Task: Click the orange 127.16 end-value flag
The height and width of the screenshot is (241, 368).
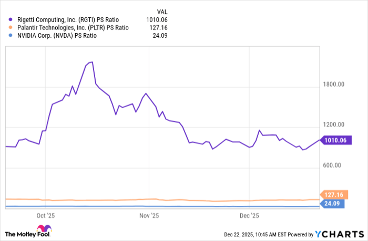Action: tap(334, 195)
